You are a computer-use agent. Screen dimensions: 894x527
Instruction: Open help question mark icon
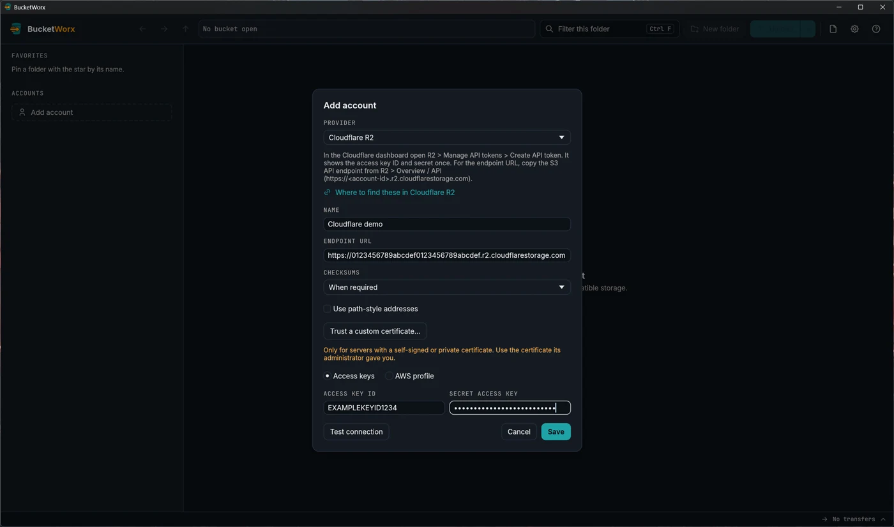click(x=876, y=29)
